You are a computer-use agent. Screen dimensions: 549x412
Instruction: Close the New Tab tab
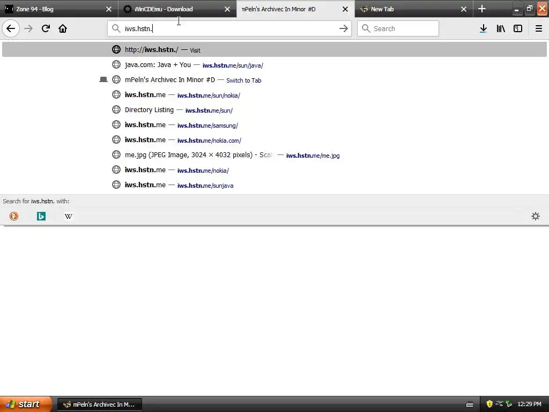464,9
